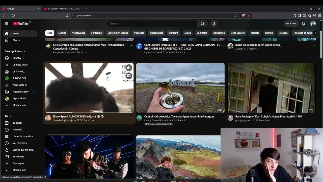Open Ver más tarde in the sidebar

[x=20, y=143]
